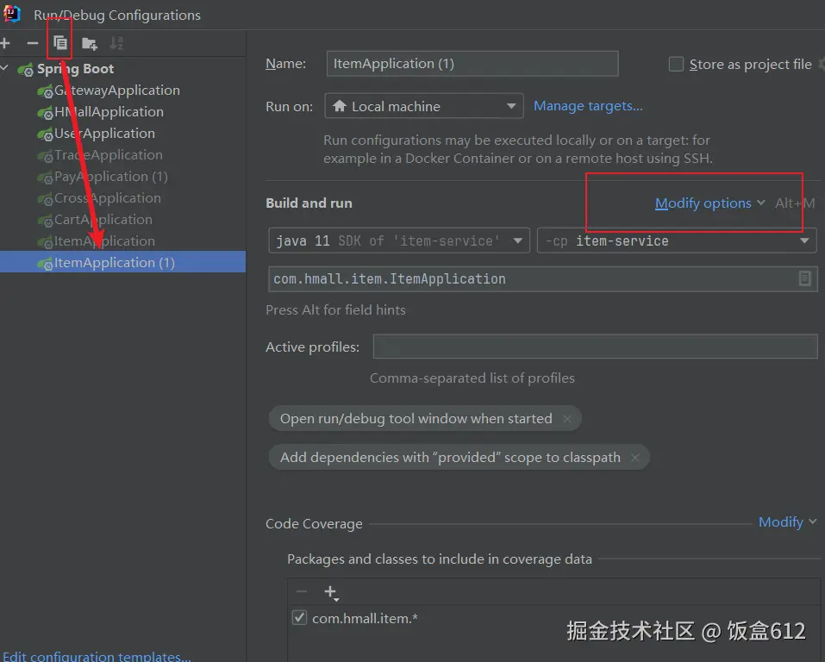This screenshot has height=662, width=825.
Task: Remove coverage package with minus icon
Action: coord(302,591)
